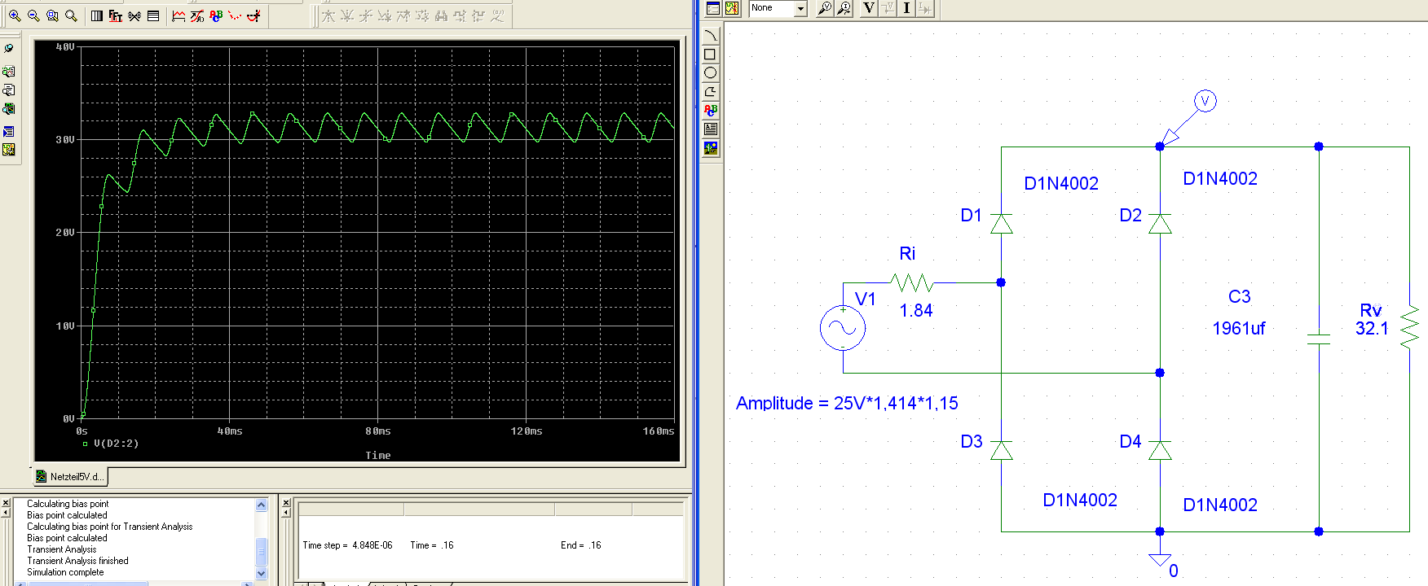Click the Cursor Trough icon
The height and width of the screenshot is (586, 1428).
click(347, 15)
